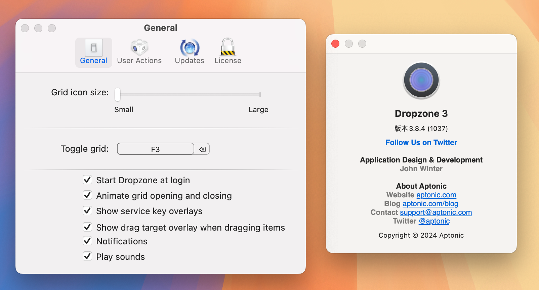This screenshot has width=539, height=290.
Task: Disable Animate grid opening and closing
Action: click(x=87, y=195)
